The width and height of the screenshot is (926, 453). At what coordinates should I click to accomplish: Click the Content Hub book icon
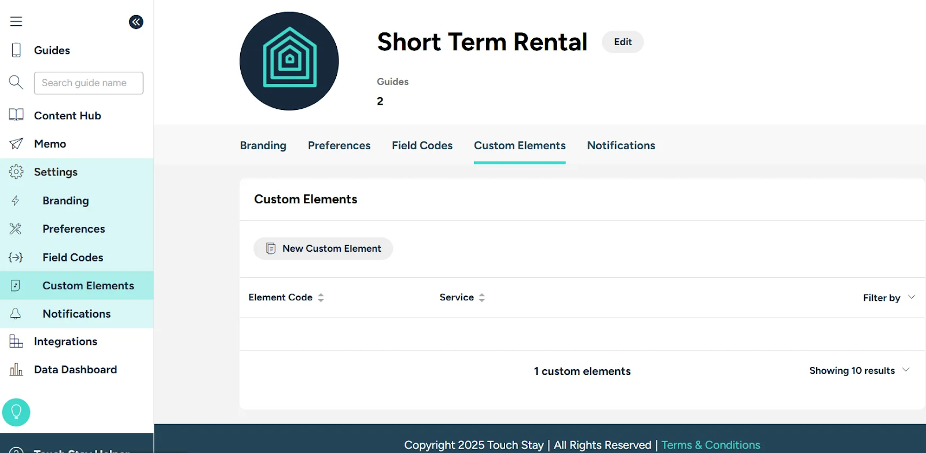(x=16, y=115)
